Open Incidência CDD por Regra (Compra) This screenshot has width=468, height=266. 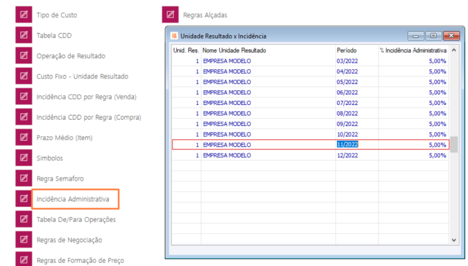tap(89, 117)
